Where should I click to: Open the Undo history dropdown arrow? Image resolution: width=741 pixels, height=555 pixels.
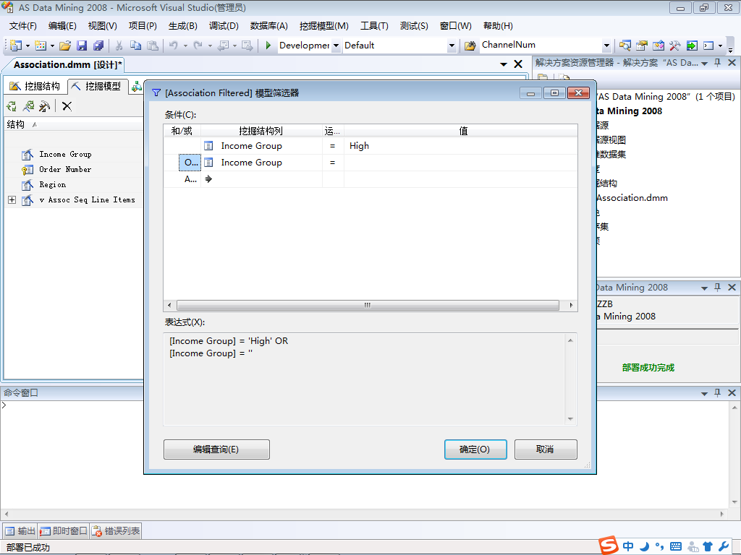tap(185, 46)
